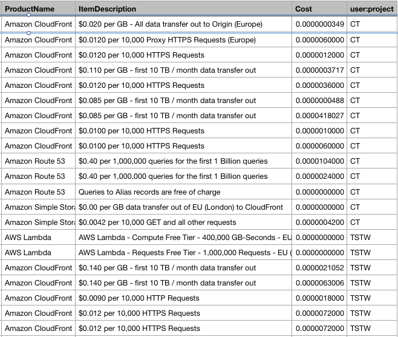
Task: Select the lower selection handle below first row
Action: point(28,33)
